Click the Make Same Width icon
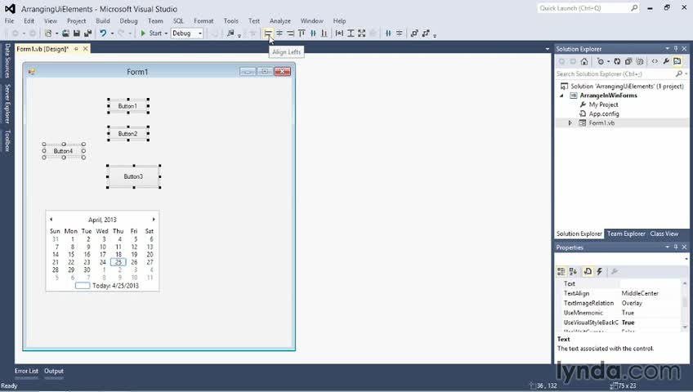 (x=339, y=33)
